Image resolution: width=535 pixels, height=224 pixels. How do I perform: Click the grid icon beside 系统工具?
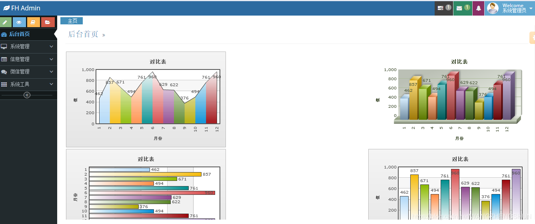pyautogui.click(x=4, y=84)
